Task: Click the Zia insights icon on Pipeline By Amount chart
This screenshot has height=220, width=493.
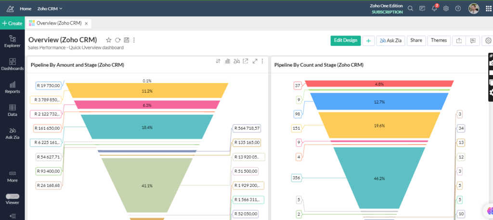Action: point(237,61)
